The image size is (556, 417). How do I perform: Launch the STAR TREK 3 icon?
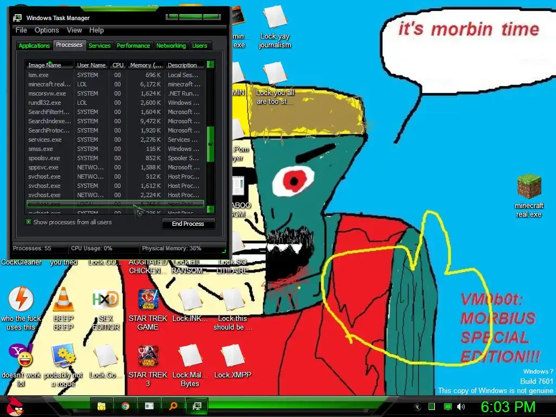coord(148,366)
